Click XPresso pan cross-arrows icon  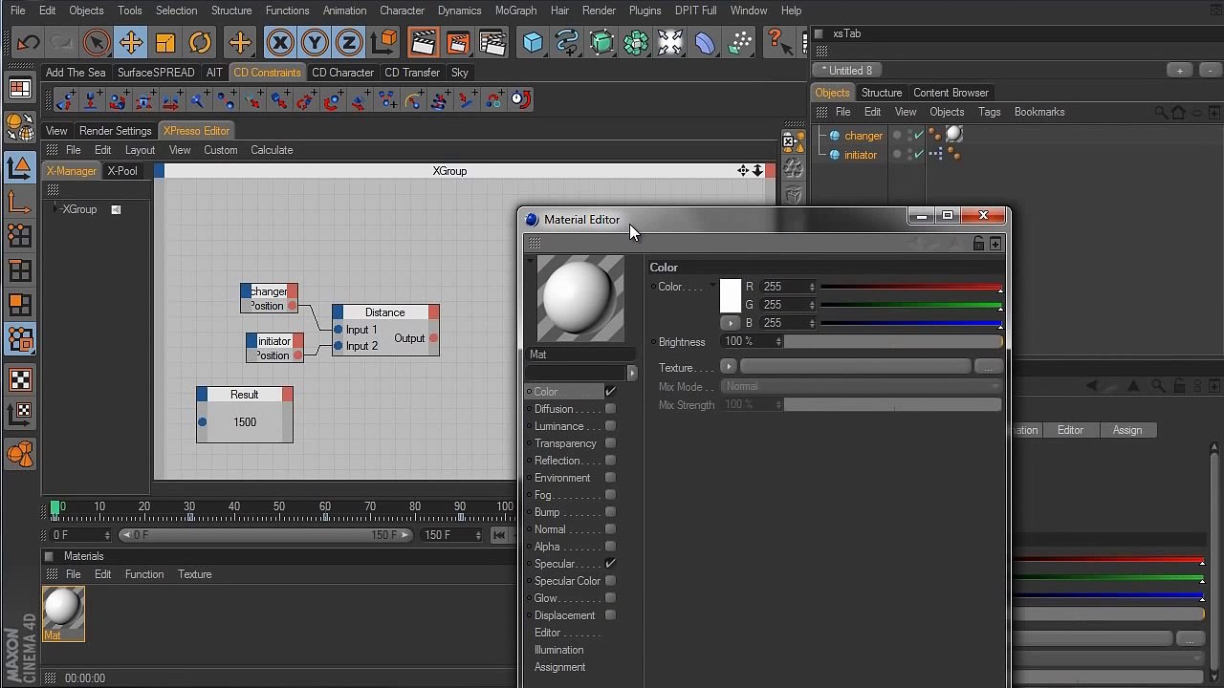742,171
